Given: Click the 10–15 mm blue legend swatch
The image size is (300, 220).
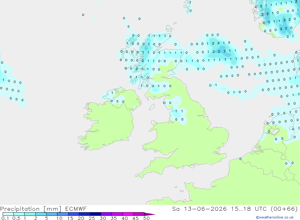Looking at the screenshot, I should tap(63, 214).
